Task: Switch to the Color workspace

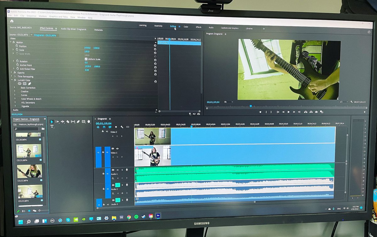Action: [x=186, y=27]
